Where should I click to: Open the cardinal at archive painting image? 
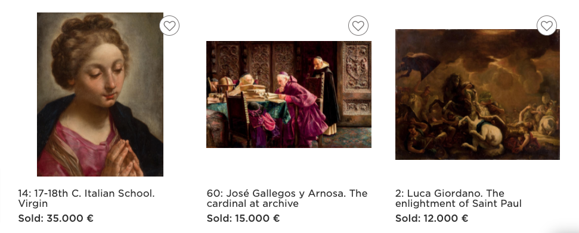tap(289, 95)
